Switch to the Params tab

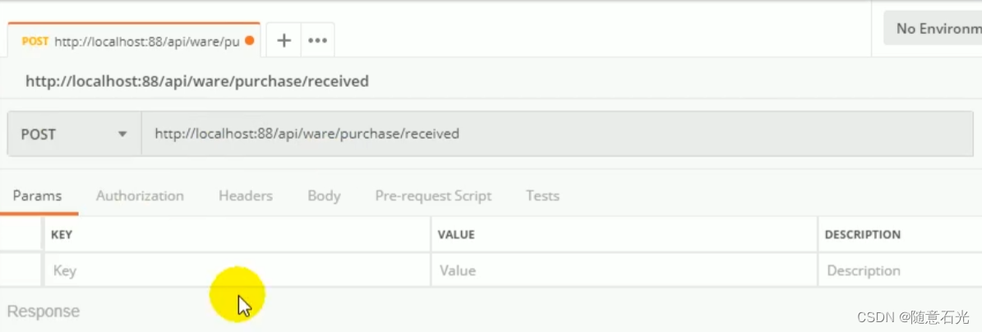coord(38,196)
